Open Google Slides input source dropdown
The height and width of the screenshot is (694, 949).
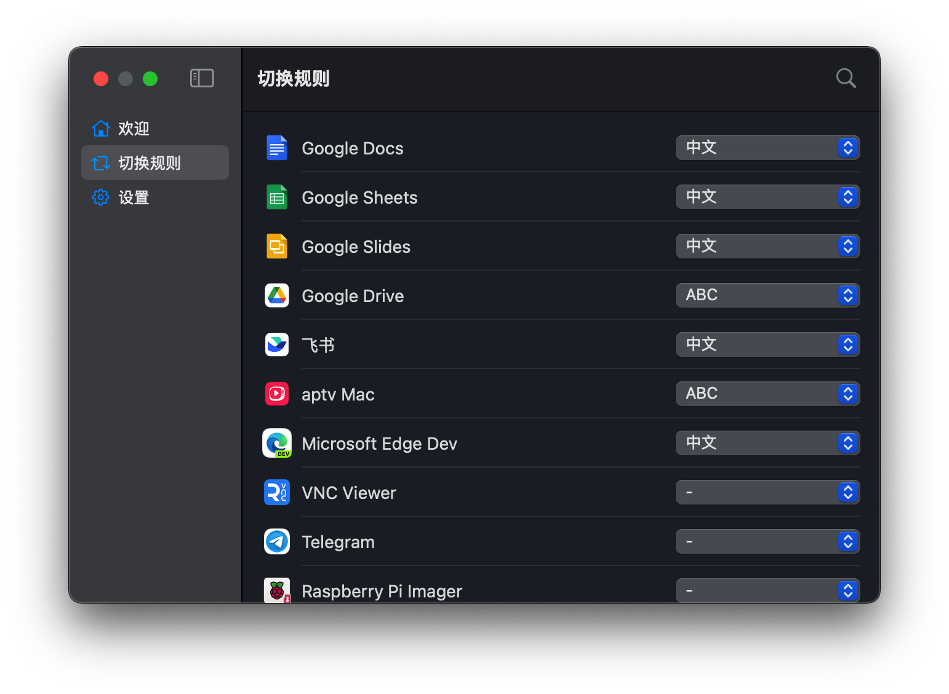pos(767,246)
